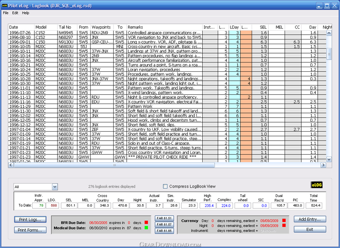Click the vertical scrollbar up arrow
This screenshot has width=340, height=248.
pos(329,33)
